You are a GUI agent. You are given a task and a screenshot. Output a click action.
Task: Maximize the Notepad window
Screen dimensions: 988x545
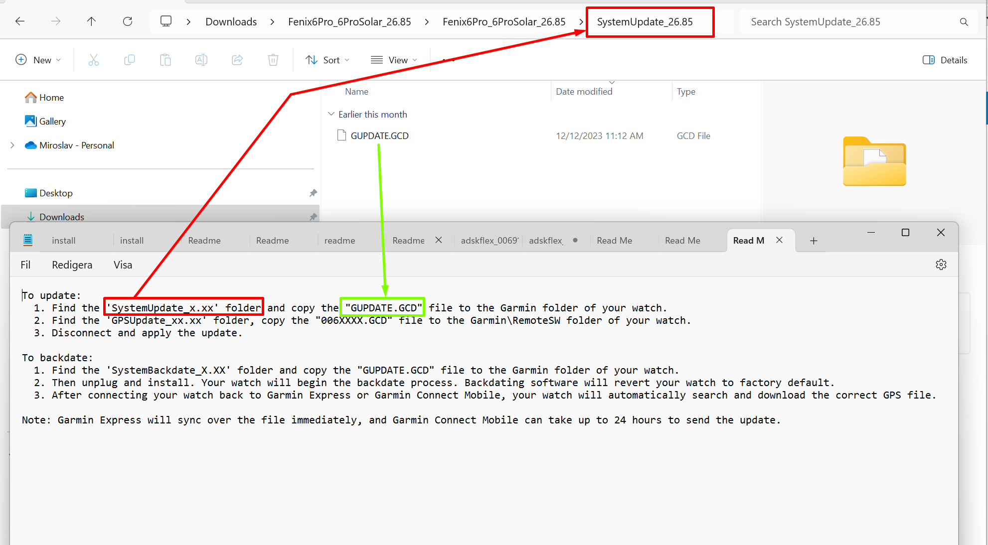[x=906, y=232]
